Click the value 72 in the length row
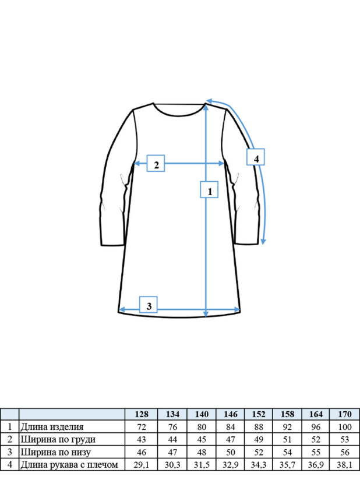Viewport: 360px width, 480px height. [x=142, y=427]
